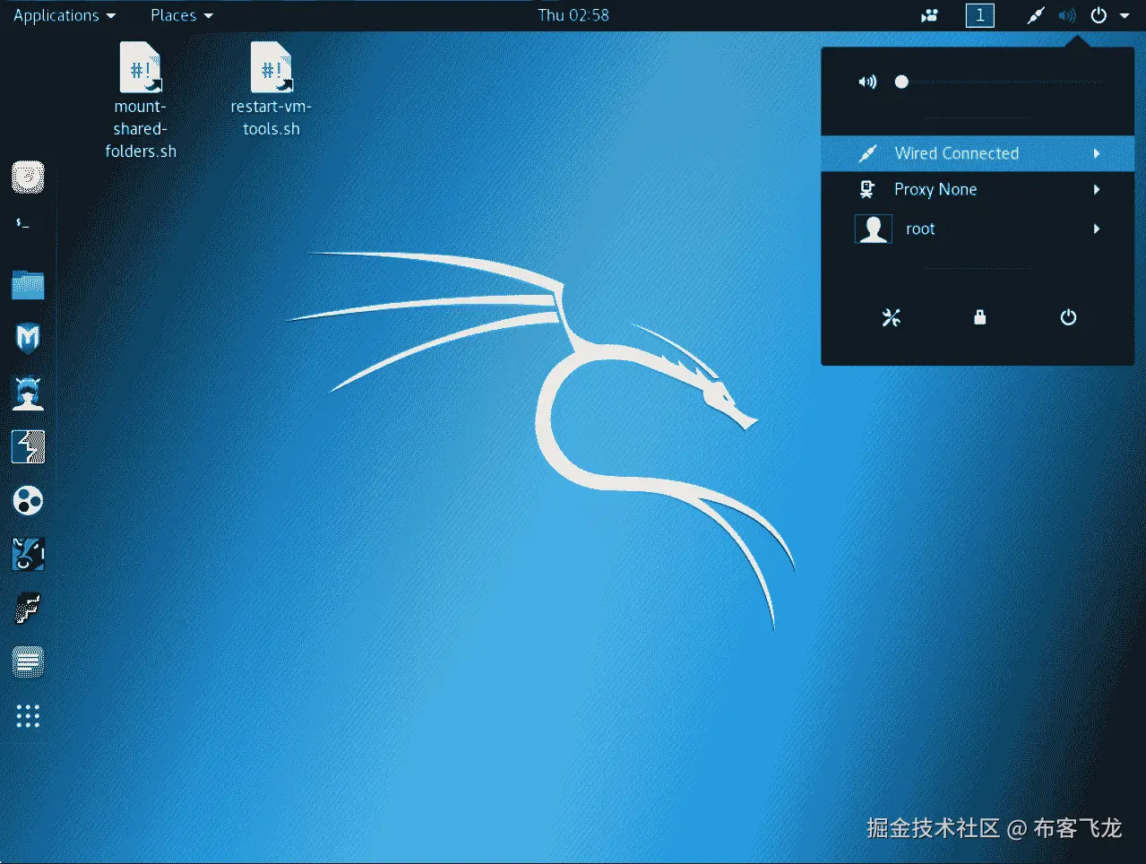Select restart-vm-tools.sh desktop file
The width and height of the screenshot is (1146, 864).
(x=271, y=89)
